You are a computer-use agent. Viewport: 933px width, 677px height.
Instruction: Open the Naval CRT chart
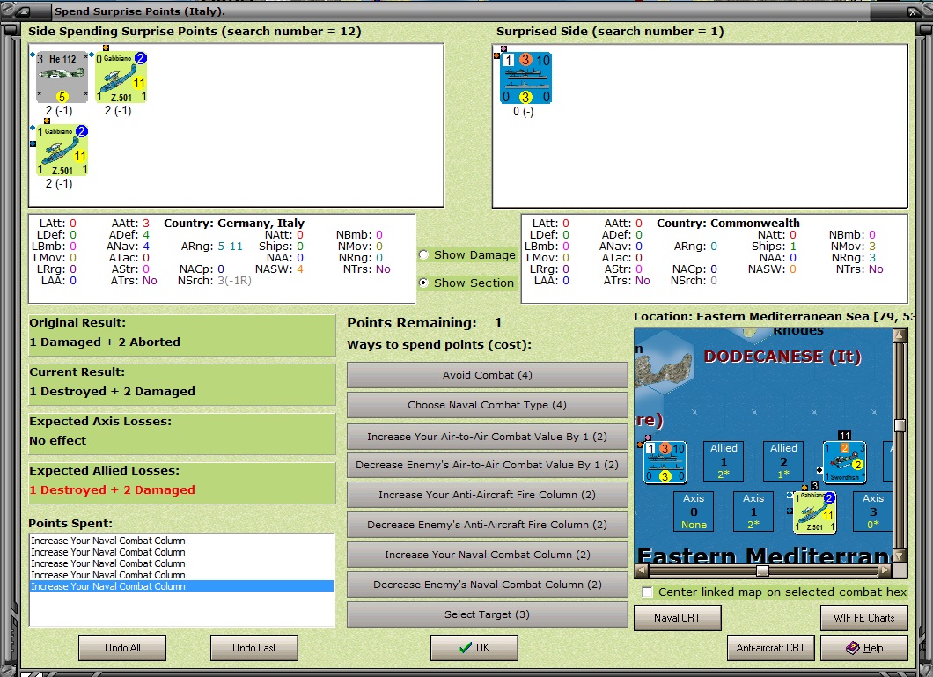click(677, 617)
